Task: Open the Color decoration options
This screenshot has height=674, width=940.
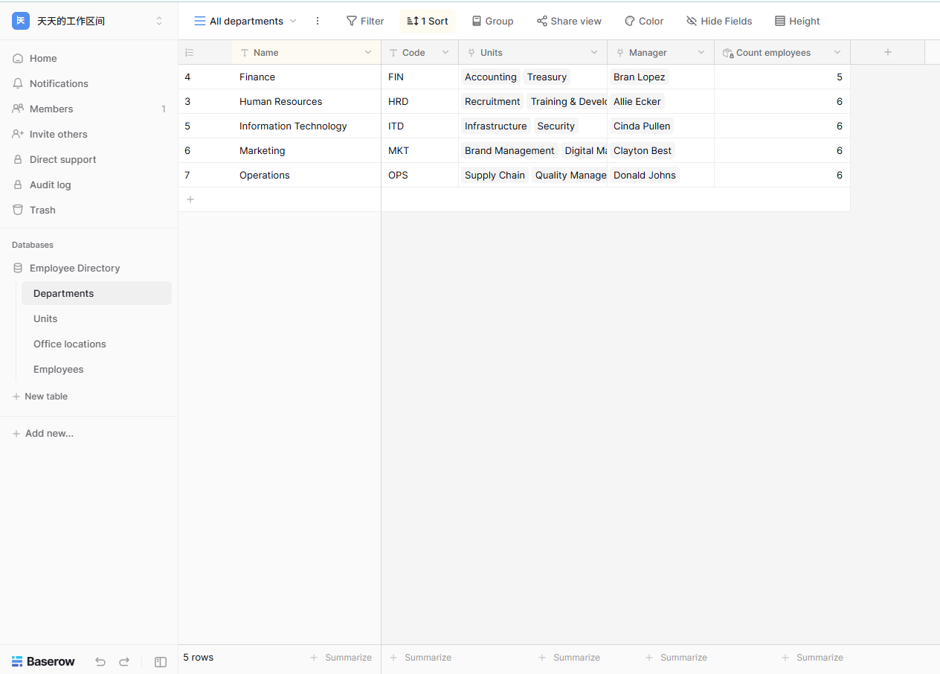Action: pos(644,21)
